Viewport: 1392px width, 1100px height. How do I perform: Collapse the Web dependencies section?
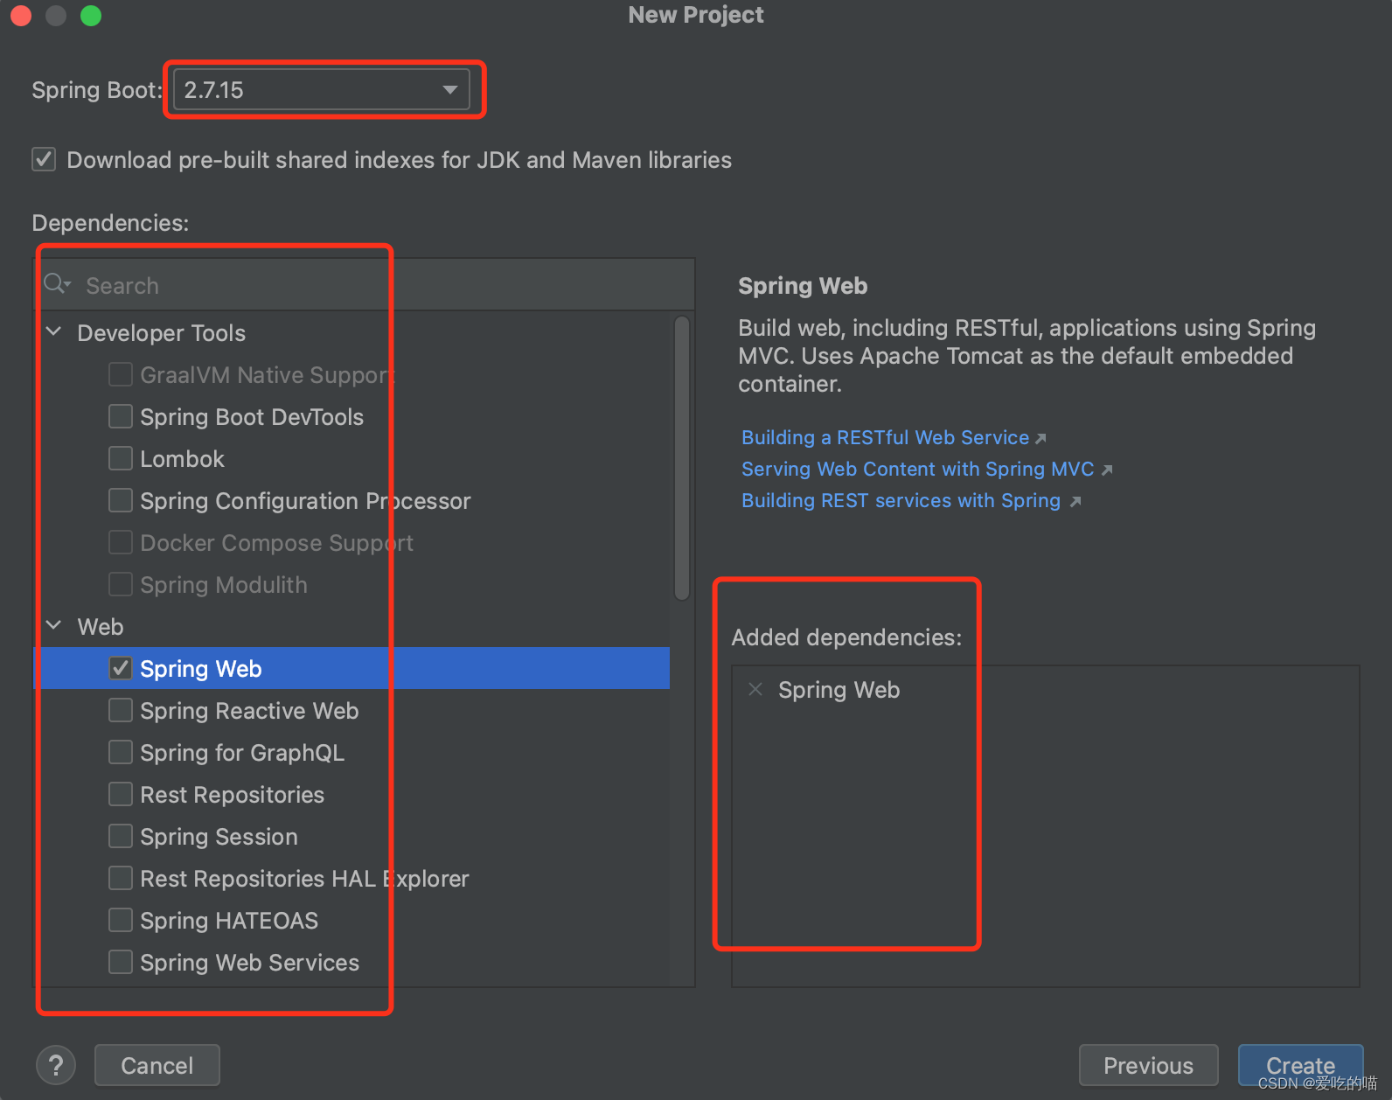tap(53, 626)
